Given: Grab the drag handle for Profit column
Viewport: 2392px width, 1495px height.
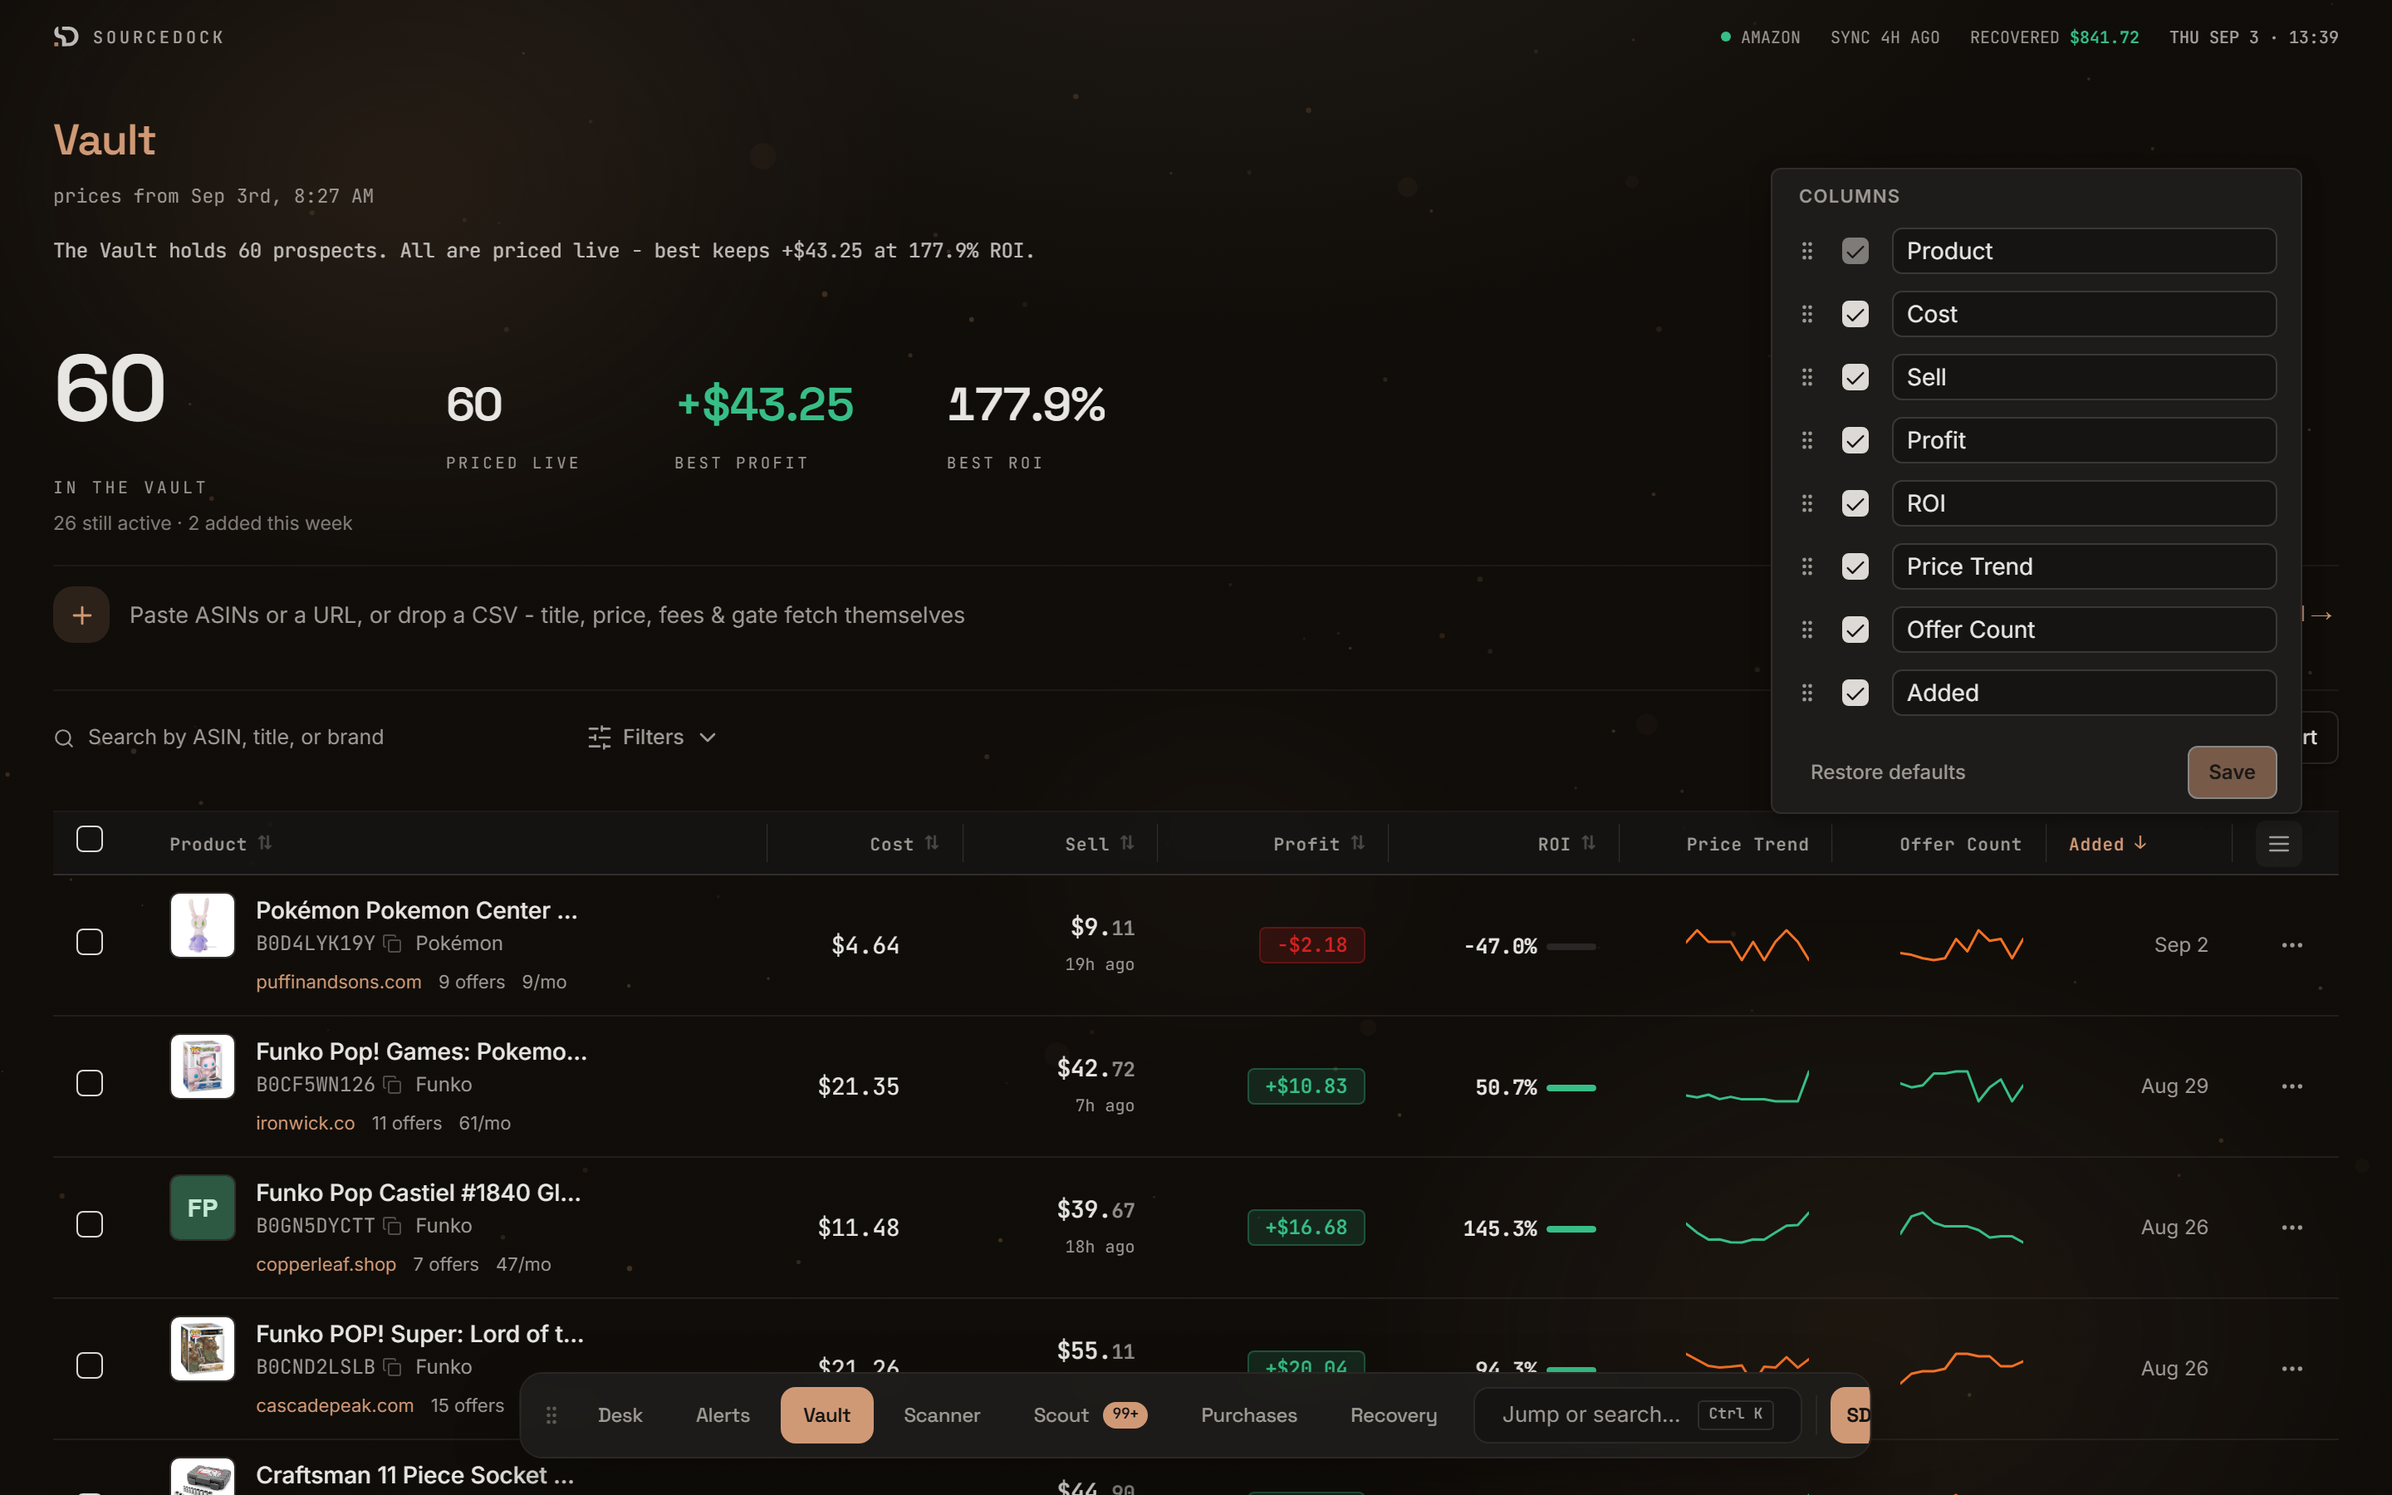Looking at the screenshot, I should (1806, 441).
